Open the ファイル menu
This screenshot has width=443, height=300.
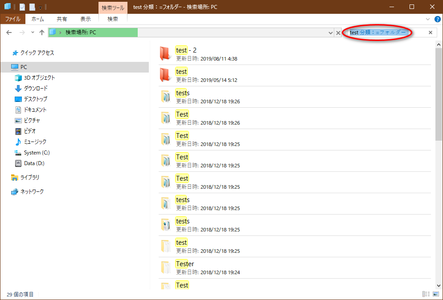point(12,19)
